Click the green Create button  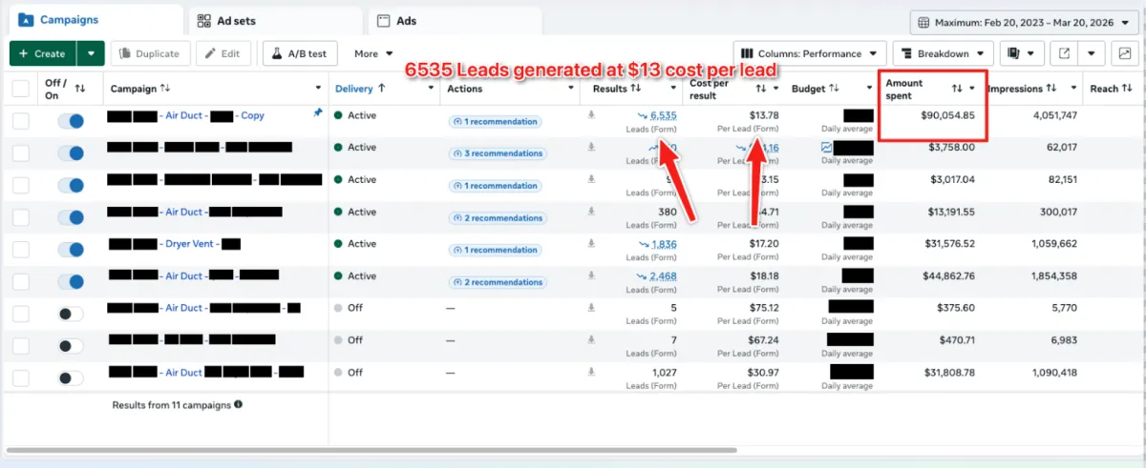tap(43, 54)
